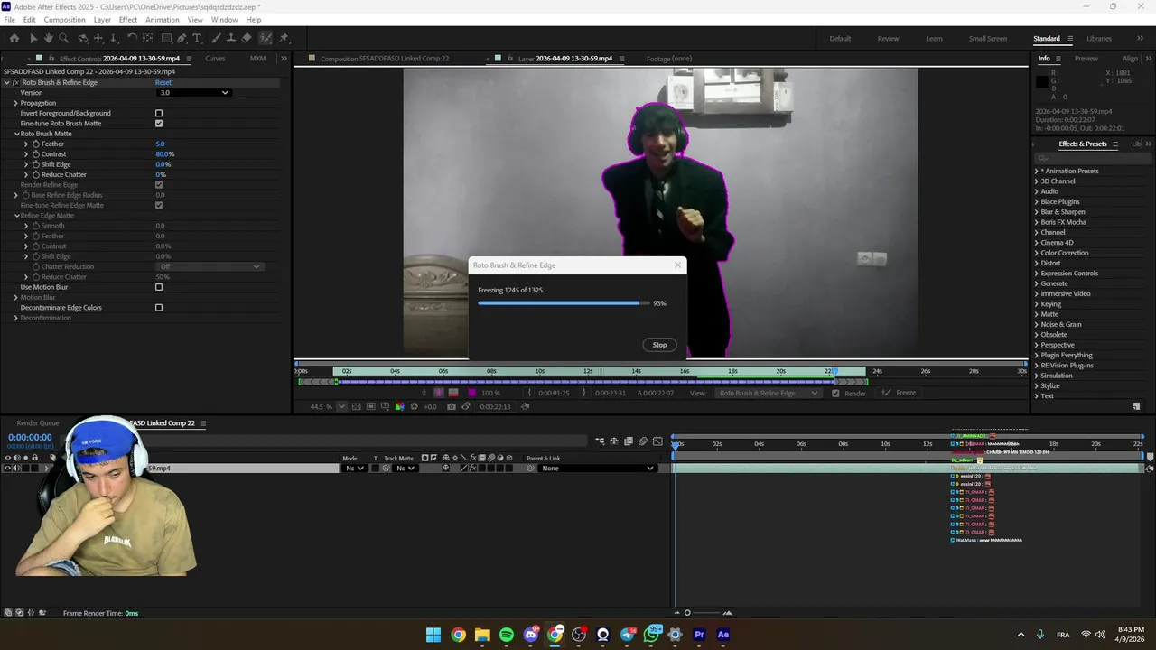This screenshot has width=1156, height=650.
Task: Expand the Blur & Sharpen effects category
Action: tap(1037, 212)
